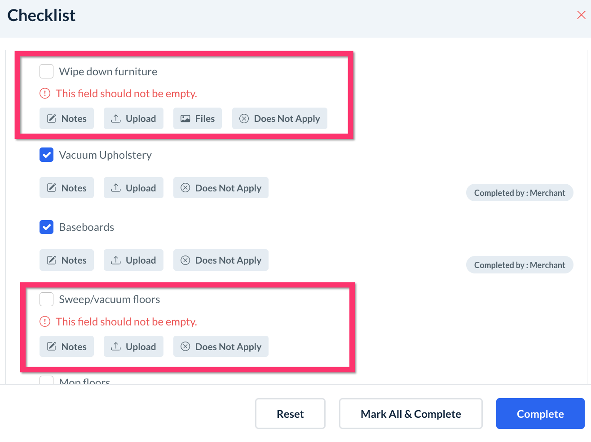Viewport: 591px width, 442px height.
Task: Uncheck the Vacuum Upholstery checkbox
Action: point(47,155)
